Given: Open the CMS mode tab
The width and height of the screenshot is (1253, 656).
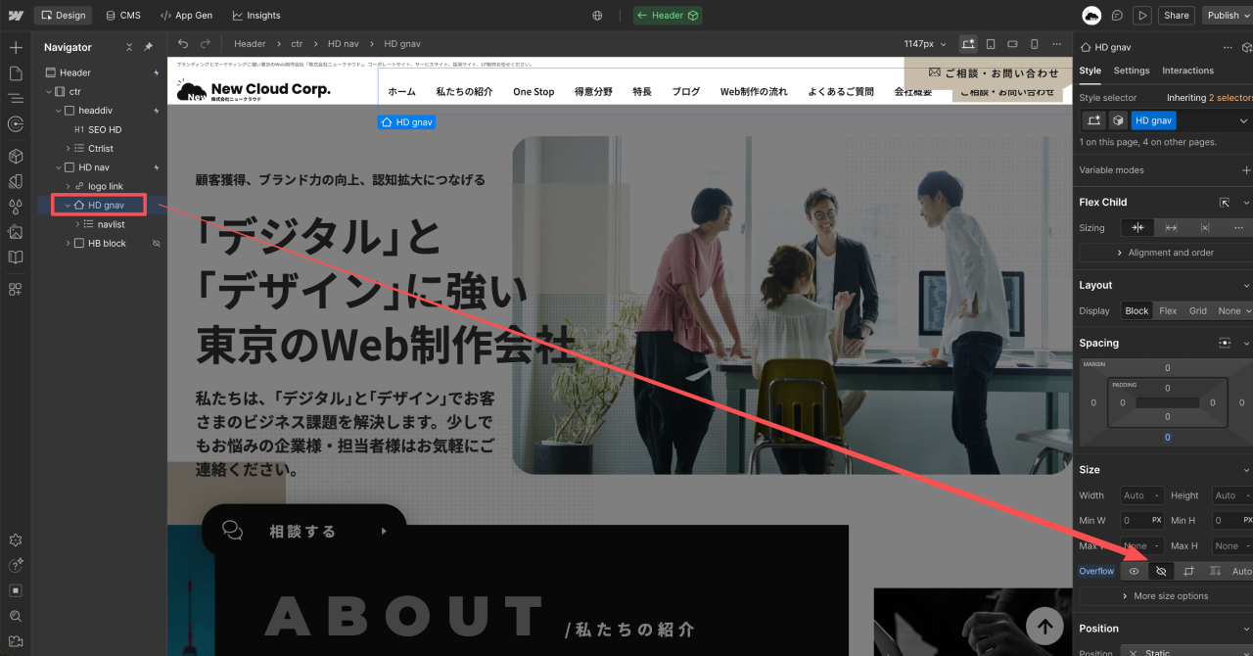Looking at the screenshot, I should point(122,16).
